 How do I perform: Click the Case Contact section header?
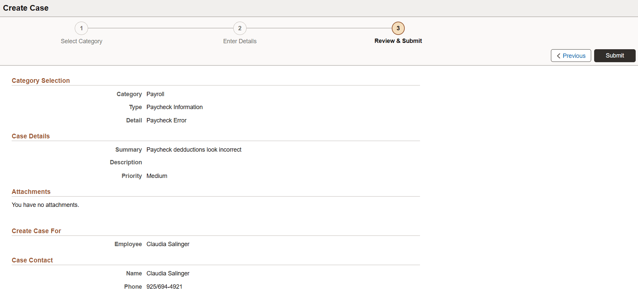click(x=32, y=260)
